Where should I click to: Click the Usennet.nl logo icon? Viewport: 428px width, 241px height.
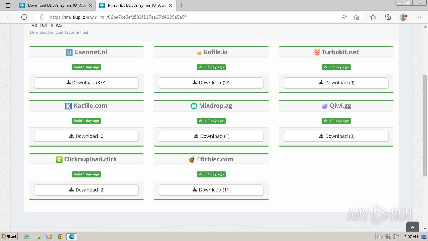point(69,52)
